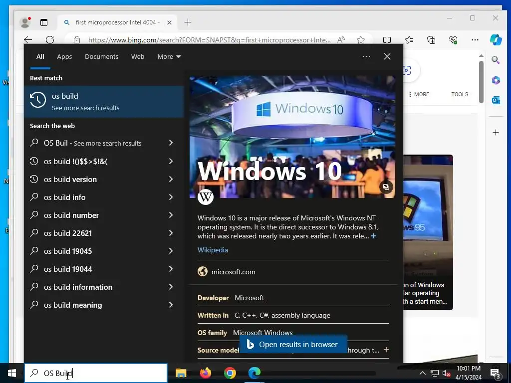Viewport: 511px width, 383px height.
Task: Expand os build info suggestion arrow
Action: click(x=171, y=197)
